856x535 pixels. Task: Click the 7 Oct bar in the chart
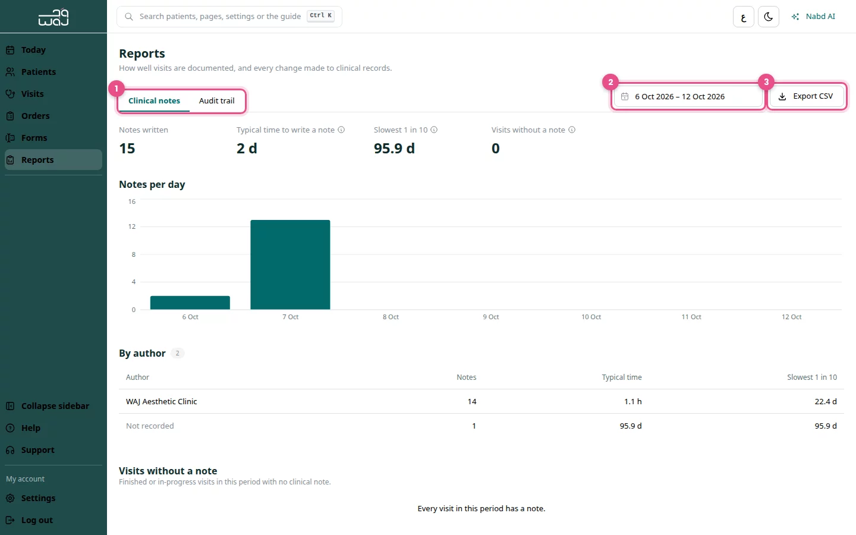pos(290,265)
